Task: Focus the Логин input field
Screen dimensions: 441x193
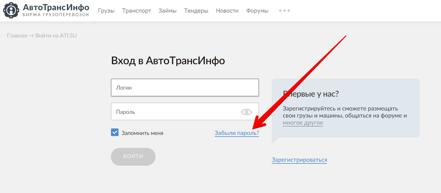Action: (x=185, y=88)
